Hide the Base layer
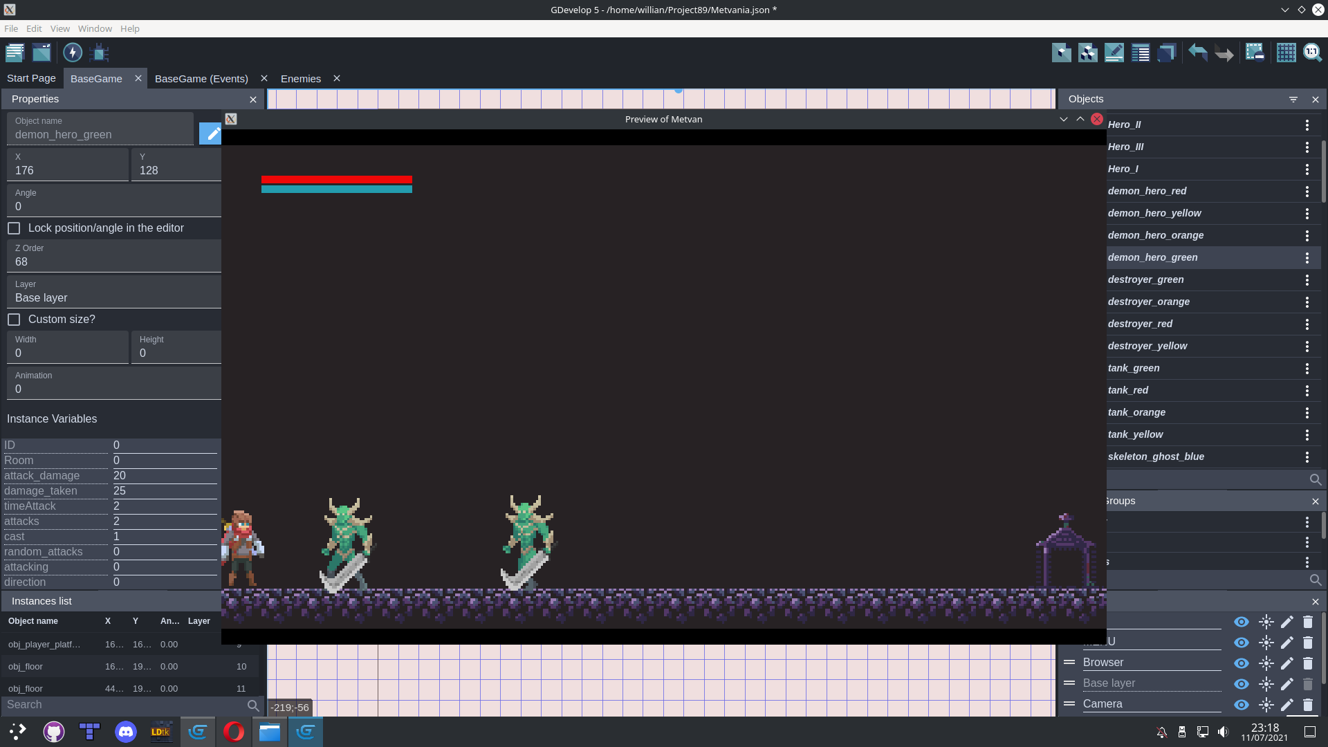The width and height of the screenshot is (1328, 747). pos(1242,684)
